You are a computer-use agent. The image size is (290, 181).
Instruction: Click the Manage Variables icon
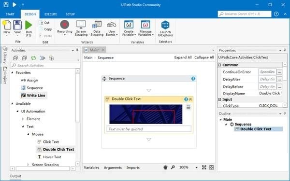click(x=145, y=28)
